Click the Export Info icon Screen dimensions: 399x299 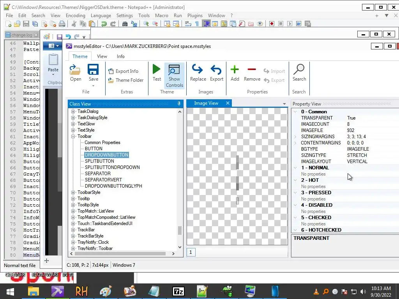point(111,71)
